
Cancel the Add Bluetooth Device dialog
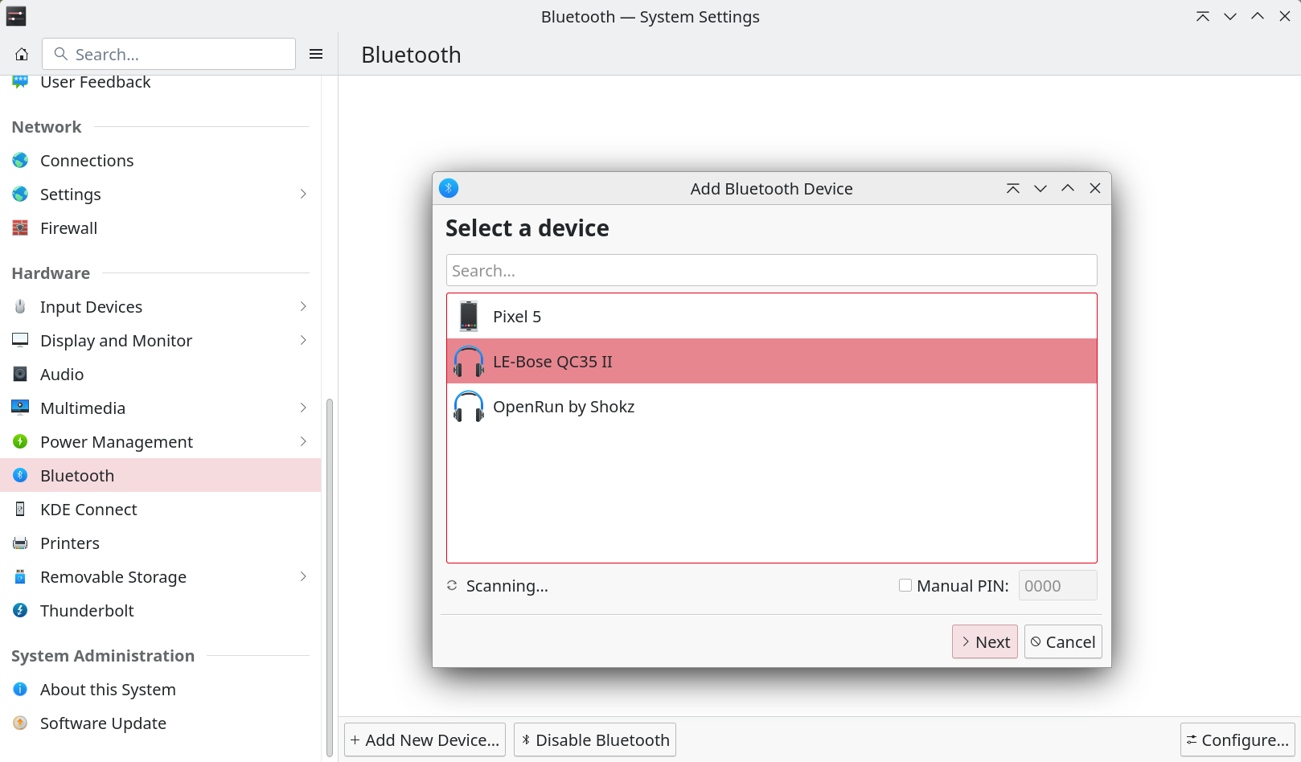tap(1063, 641)
